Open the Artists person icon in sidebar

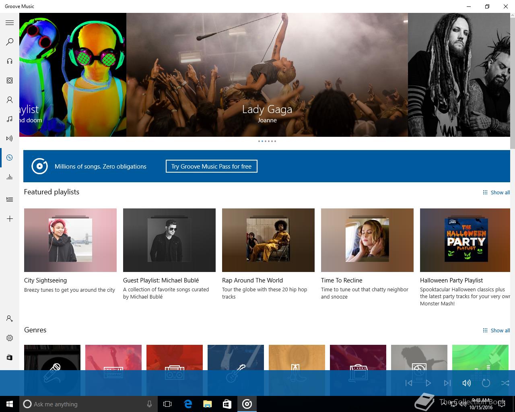click(x=10, y=100)
